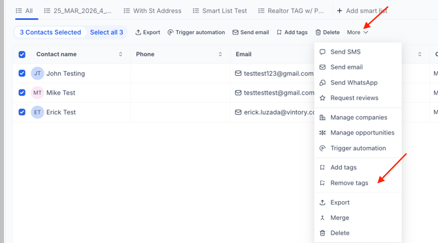Open the More dropdown chevron

tap(365, 33)
